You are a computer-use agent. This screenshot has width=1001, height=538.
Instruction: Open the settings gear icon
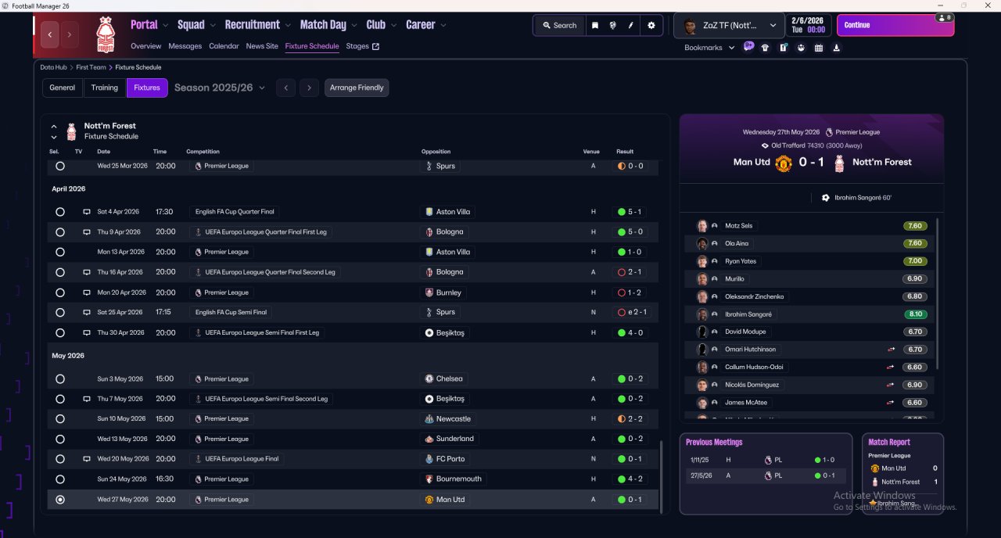click(651, 25)
